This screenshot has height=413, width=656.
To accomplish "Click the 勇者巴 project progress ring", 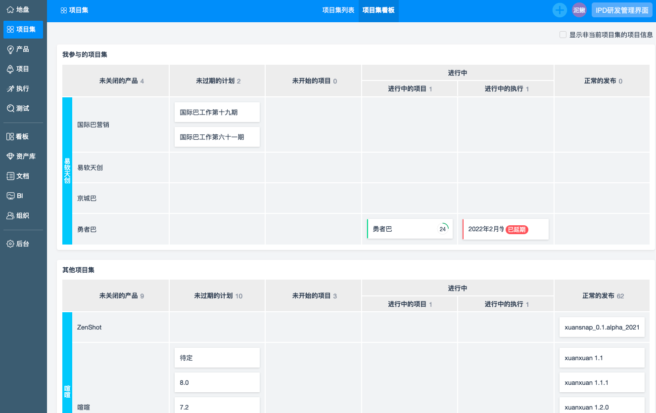I will point(443,229).
